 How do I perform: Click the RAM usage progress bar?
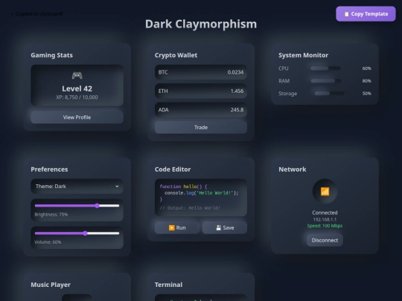[x=325, y=81]
